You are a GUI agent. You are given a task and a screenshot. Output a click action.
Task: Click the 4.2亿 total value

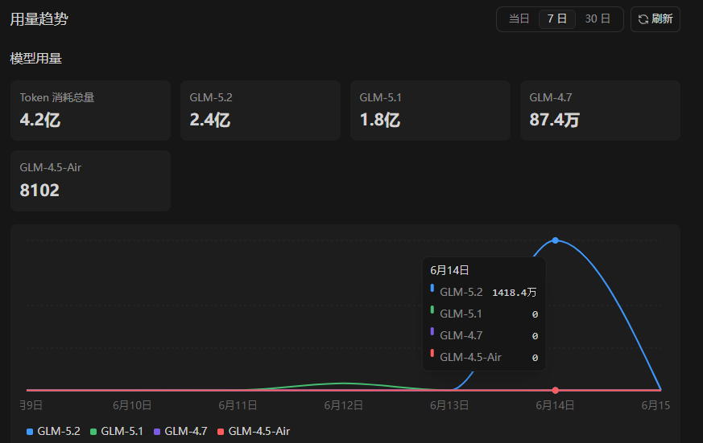[40, 120]
